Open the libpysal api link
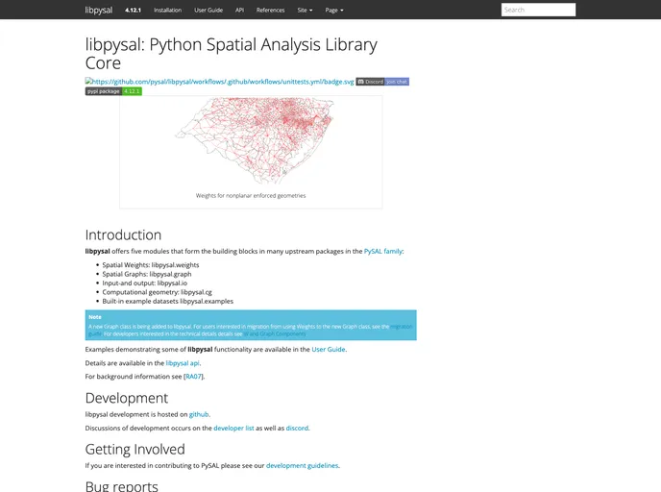This screenshot has width=661, height=492. click(x=183, y=363)
